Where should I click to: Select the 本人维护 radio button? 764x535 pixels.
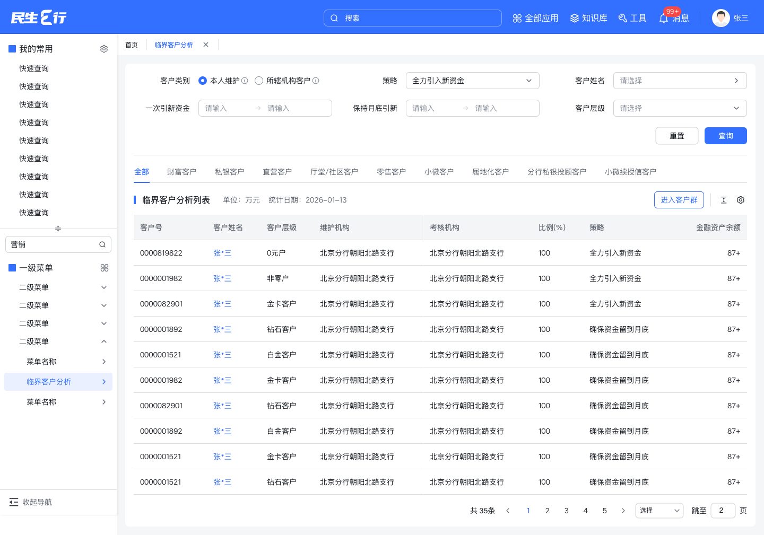pos(202,81)
